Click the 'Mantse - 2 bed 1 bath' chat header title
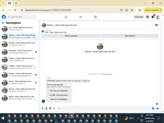 (x=62, y=25)
